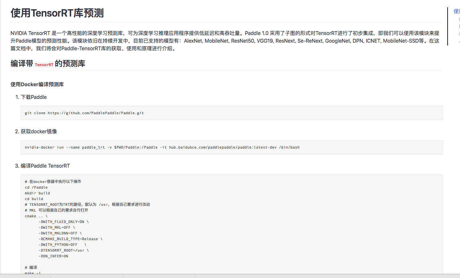Click the option -DCMAKE_BUILD_TYPE=Release

coord(68,239)
